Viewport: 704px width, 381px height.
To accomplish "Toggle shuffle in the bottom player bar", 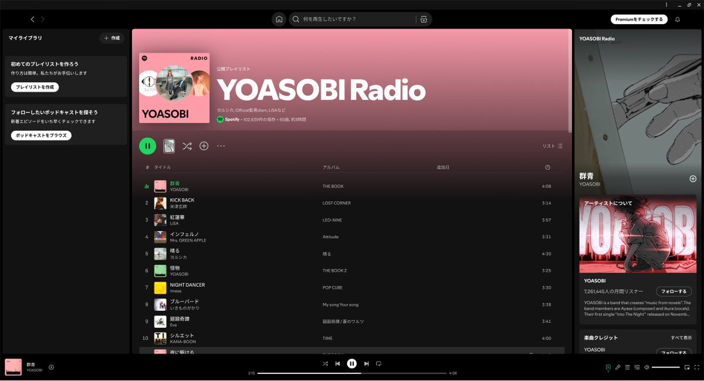I will pos(325,363).
